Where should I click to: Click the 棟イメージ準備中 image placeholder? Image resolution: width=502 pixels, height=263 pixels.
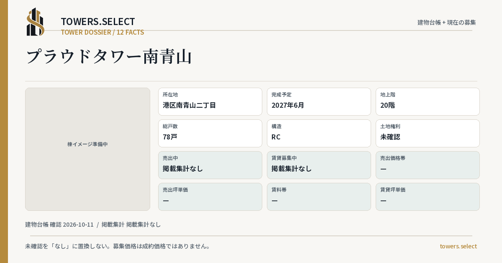tap(87, 149)
